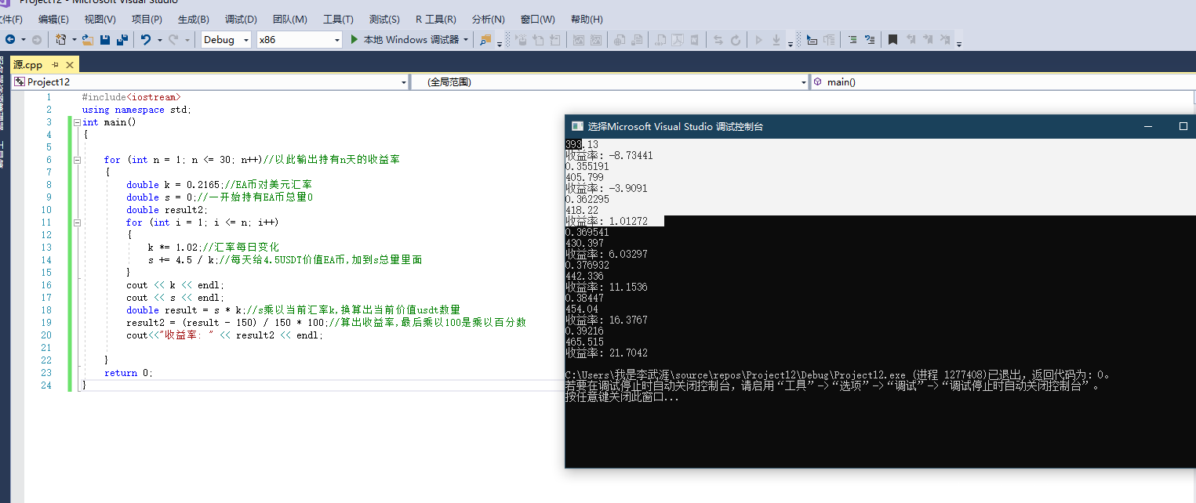Open the 窗口(W) menu
The width and height of the screenshot is (1196, 503).
[537, 19]
